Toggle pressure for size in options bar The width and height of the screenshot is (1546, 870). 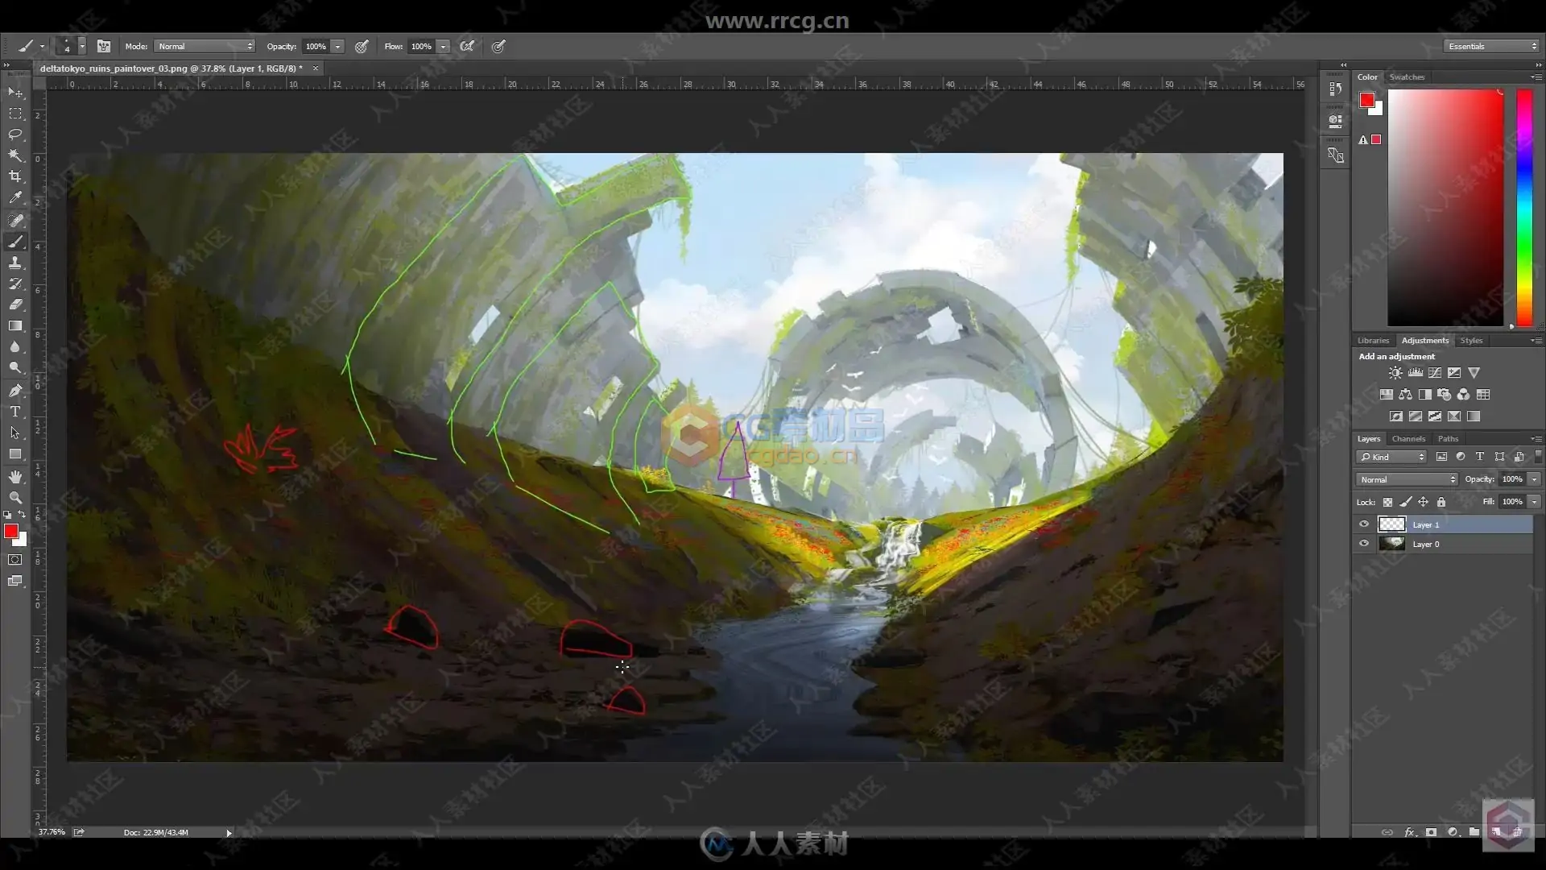point(498,46)
